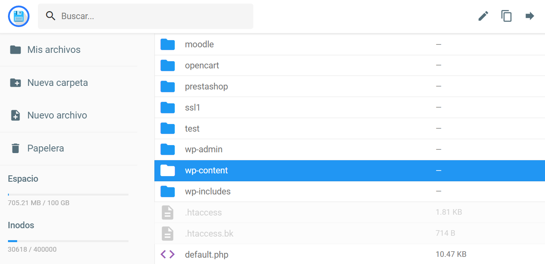Click the Papelera trash icon

[16, 148]
